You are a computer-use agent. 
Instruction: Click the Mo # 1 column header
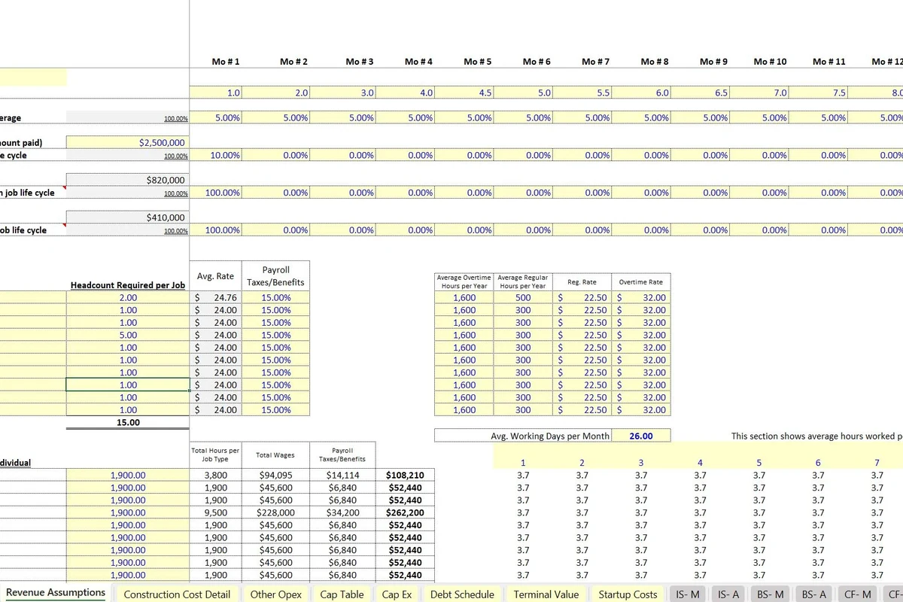tap(226, 61)
